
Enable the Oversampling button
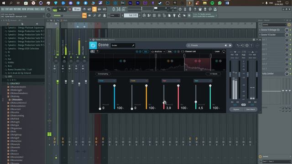[103, 74]
